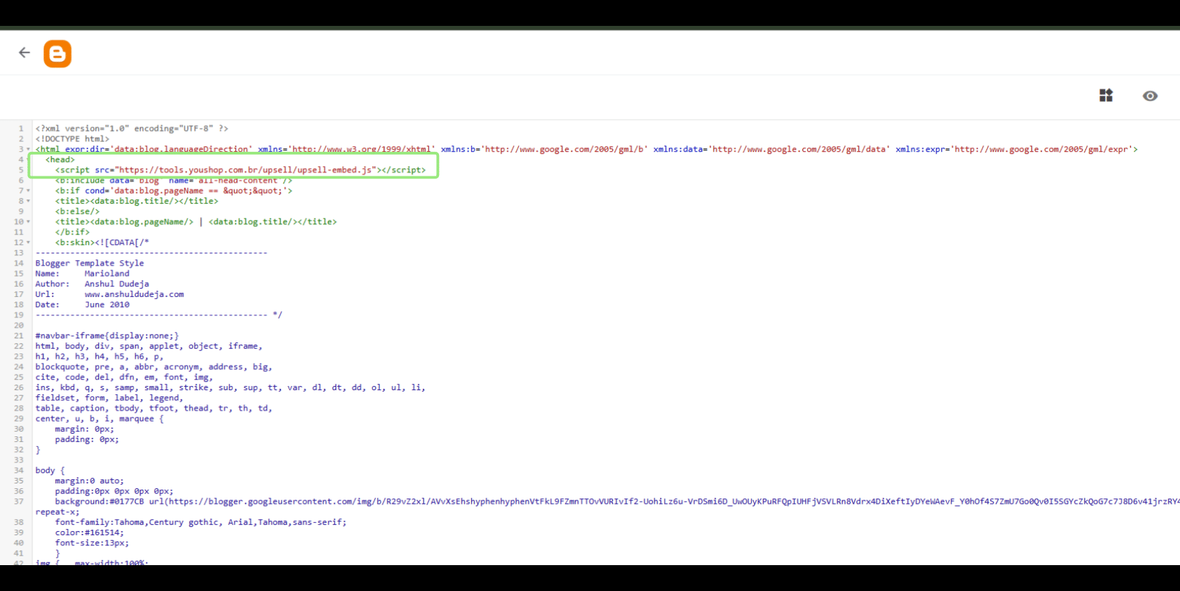Collapse the b:skin fold at line 12
Viewport: 1180px width, 591px height.
coord(28,242)
